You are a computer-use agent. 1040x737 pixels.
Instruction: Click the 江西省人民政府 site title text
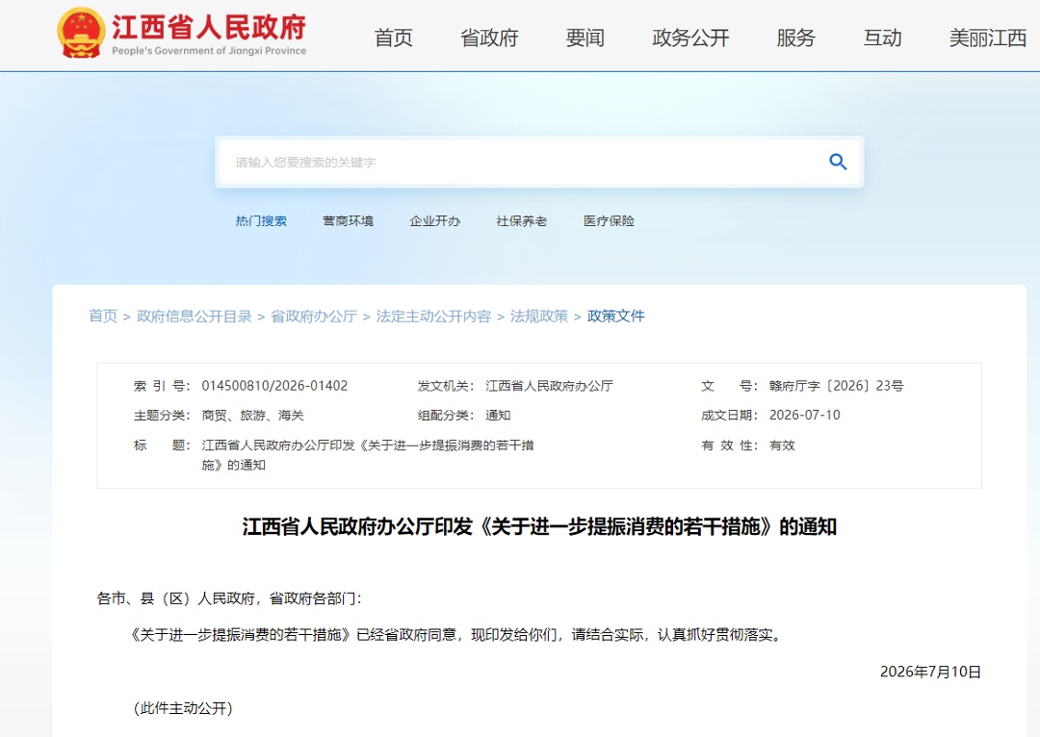click(x=209, y=27)
